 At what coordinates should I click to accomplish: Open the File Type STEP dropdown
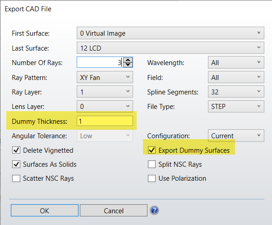pos(235,107)
